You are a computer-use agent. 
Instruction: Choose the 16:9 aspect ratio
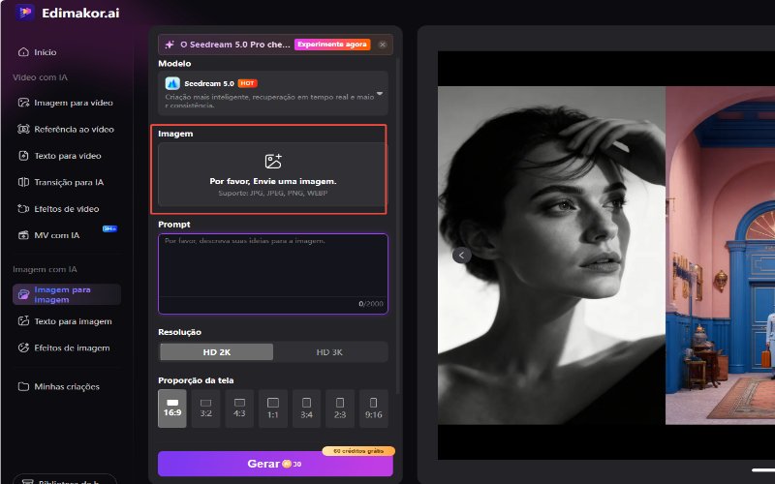[x=172, y=408]
